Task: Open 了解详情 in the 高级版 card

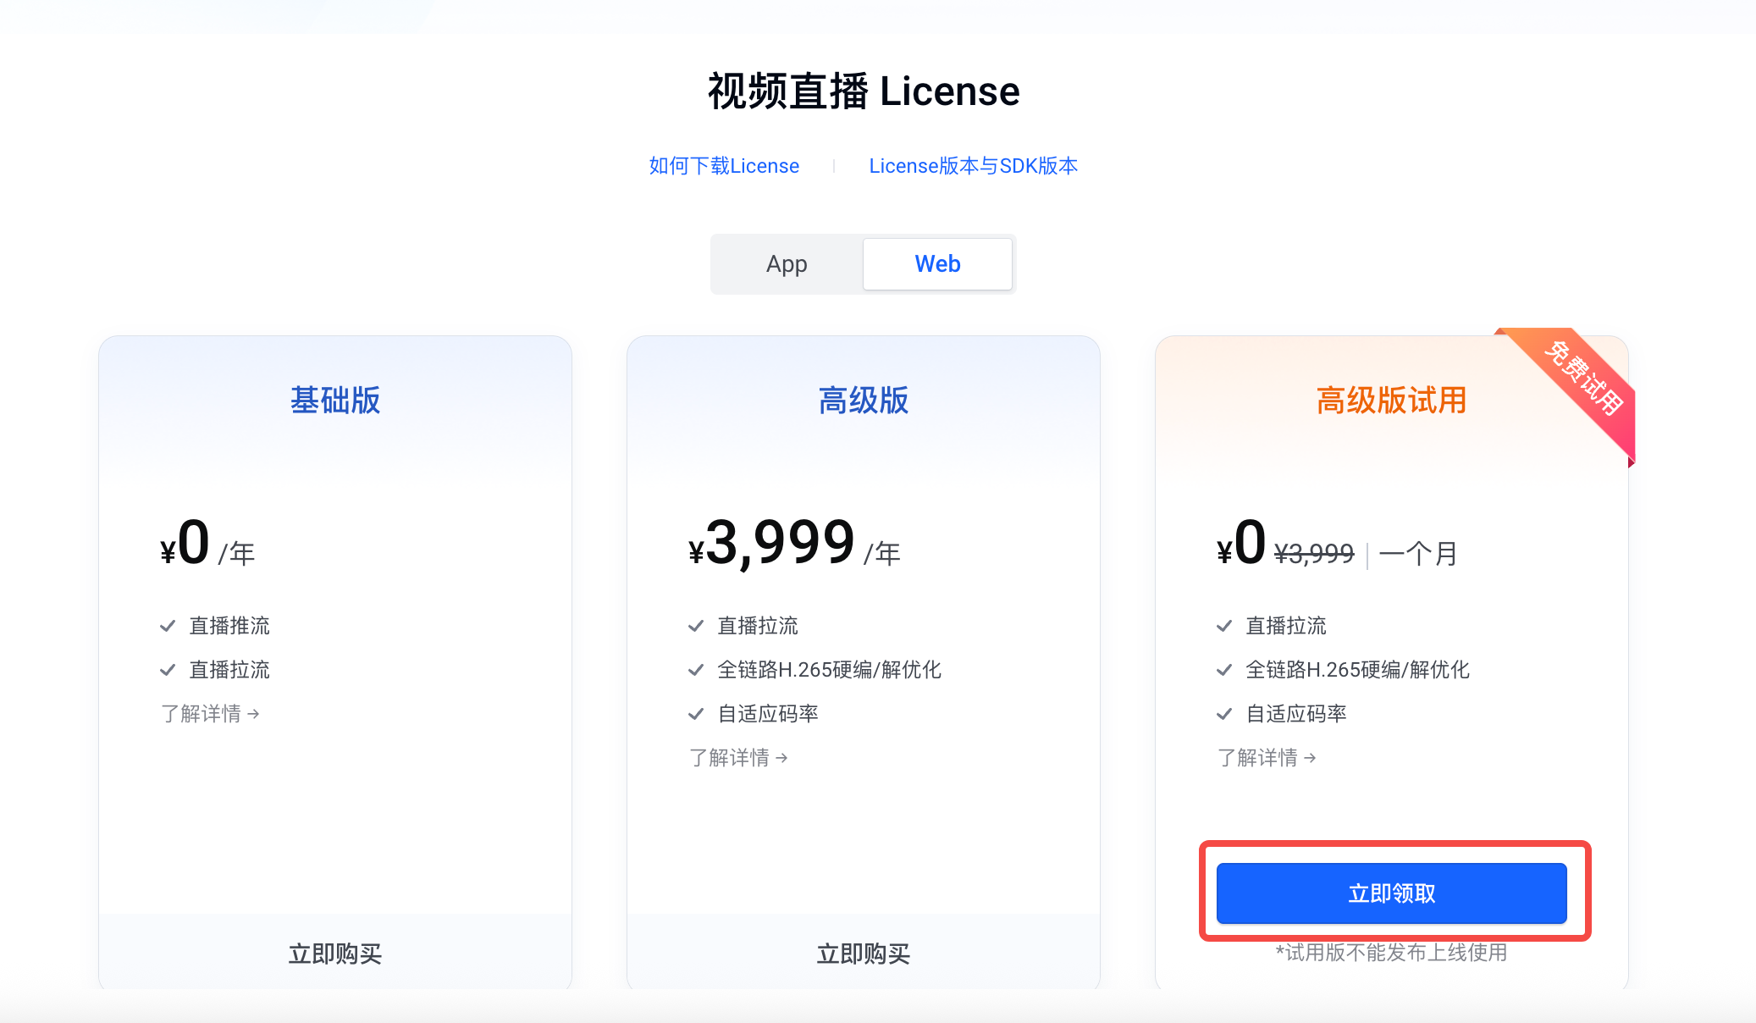Action: click(738, 758)
